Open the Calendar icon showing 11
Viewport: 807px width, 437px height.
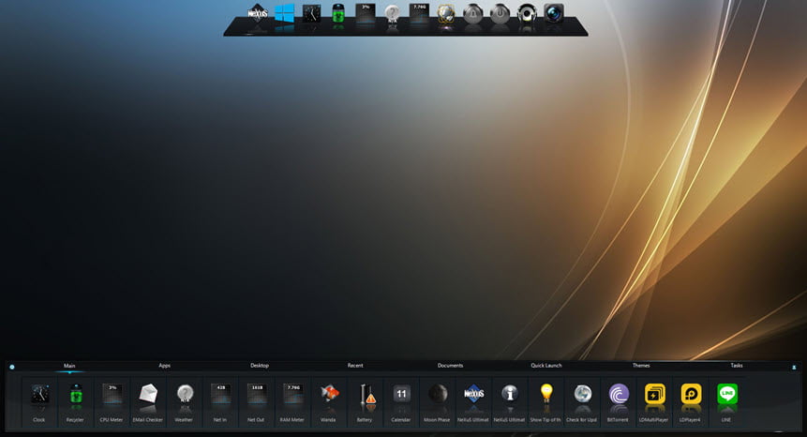(x=401, y=395)
